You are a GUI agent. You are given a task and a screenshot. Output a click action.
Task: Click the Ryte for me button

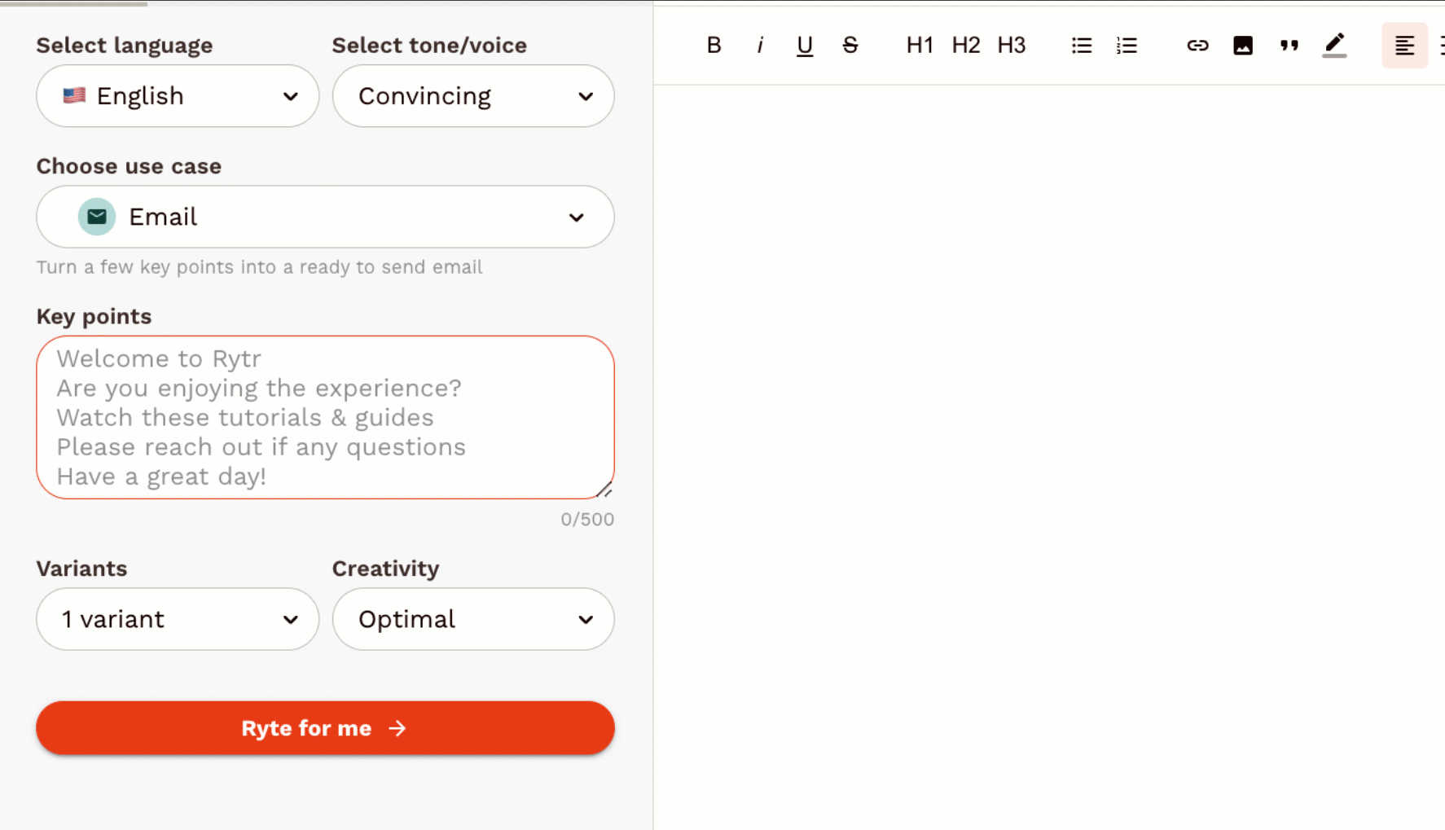click(x=324, y=727)
